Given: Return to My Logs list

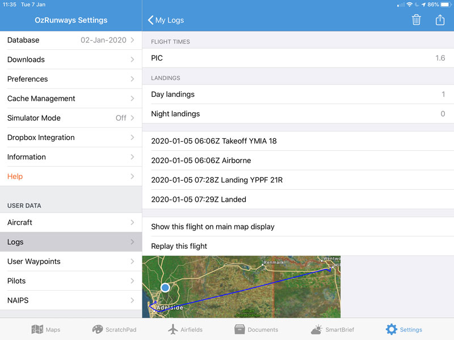Looking at the screenshot, I should coord(166,20).
